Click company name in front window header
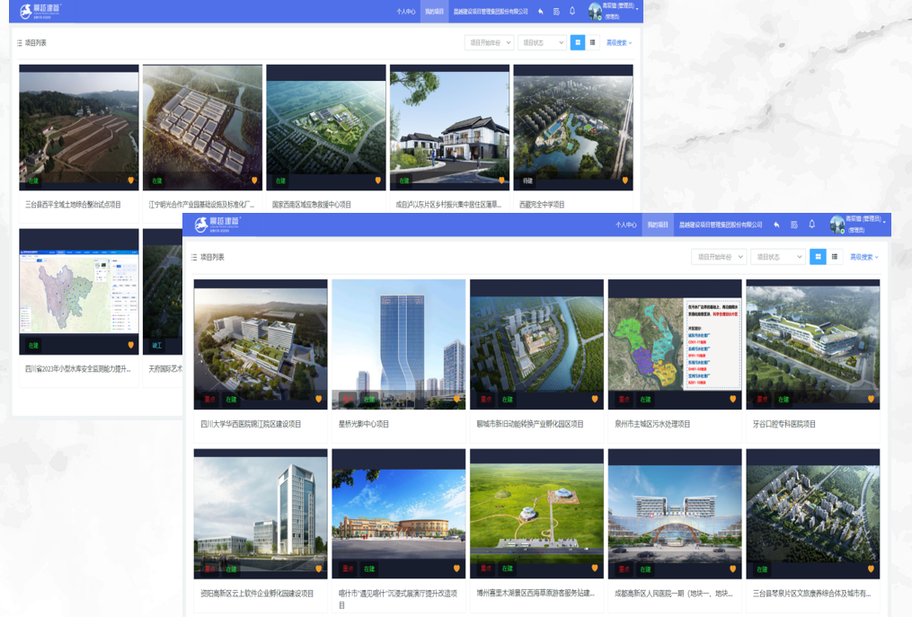The width and height of the screenshot is (912, 617). click(721, 225)
